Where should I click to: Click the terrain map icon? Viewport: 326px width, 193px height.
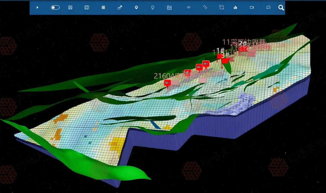(x=169, y=7)
